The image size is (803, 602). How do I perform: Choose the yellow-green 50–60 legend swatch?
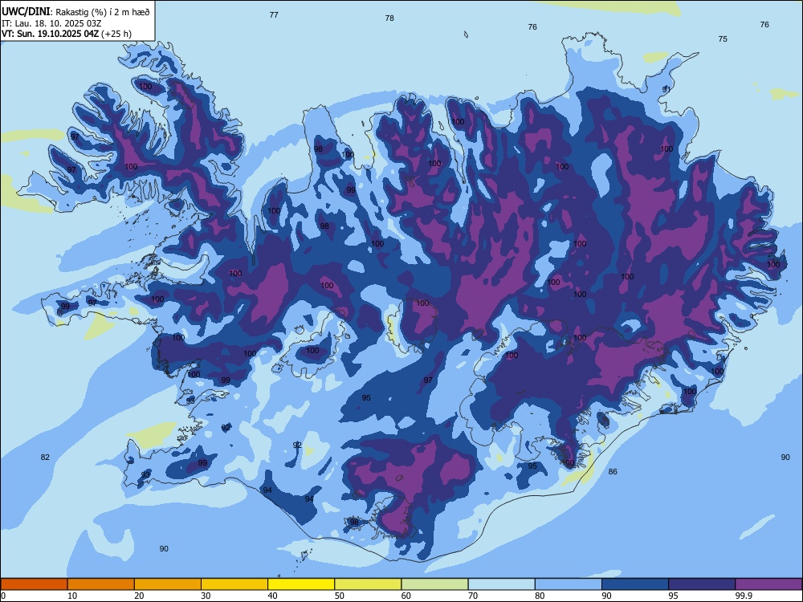(368, 584)
